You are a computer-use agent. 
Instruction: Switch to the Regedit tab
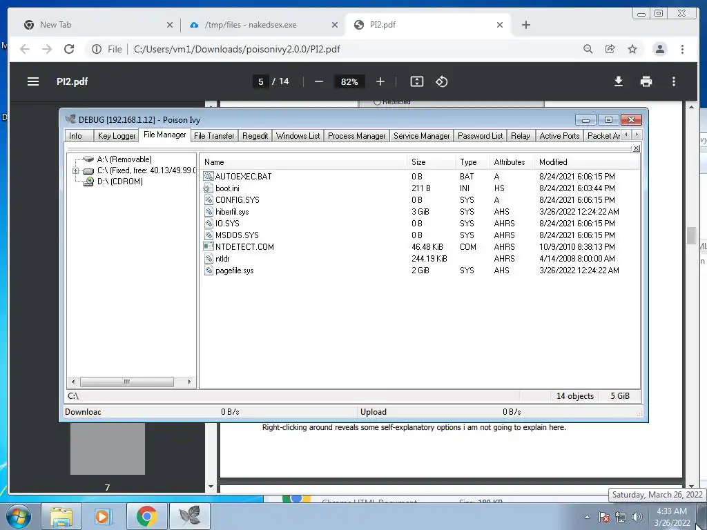pos(255,136)
